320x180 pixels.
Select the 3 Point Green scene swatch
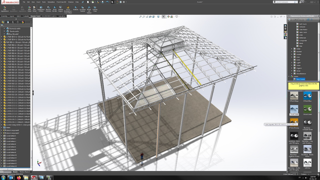tap(307, 109)
